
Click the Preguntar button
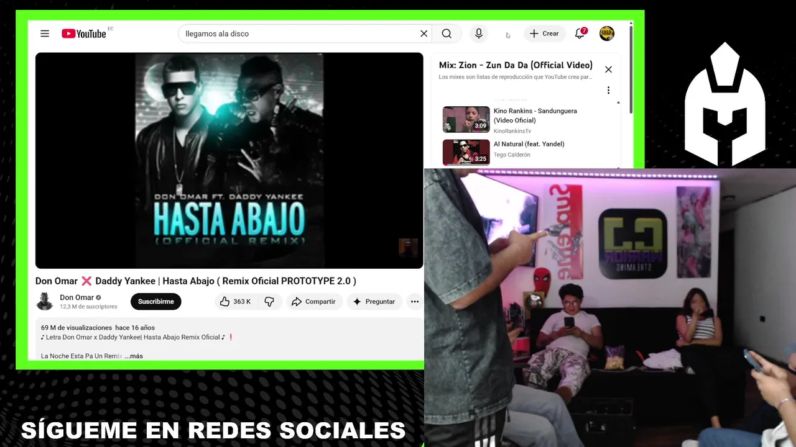[x=374, y=302]
